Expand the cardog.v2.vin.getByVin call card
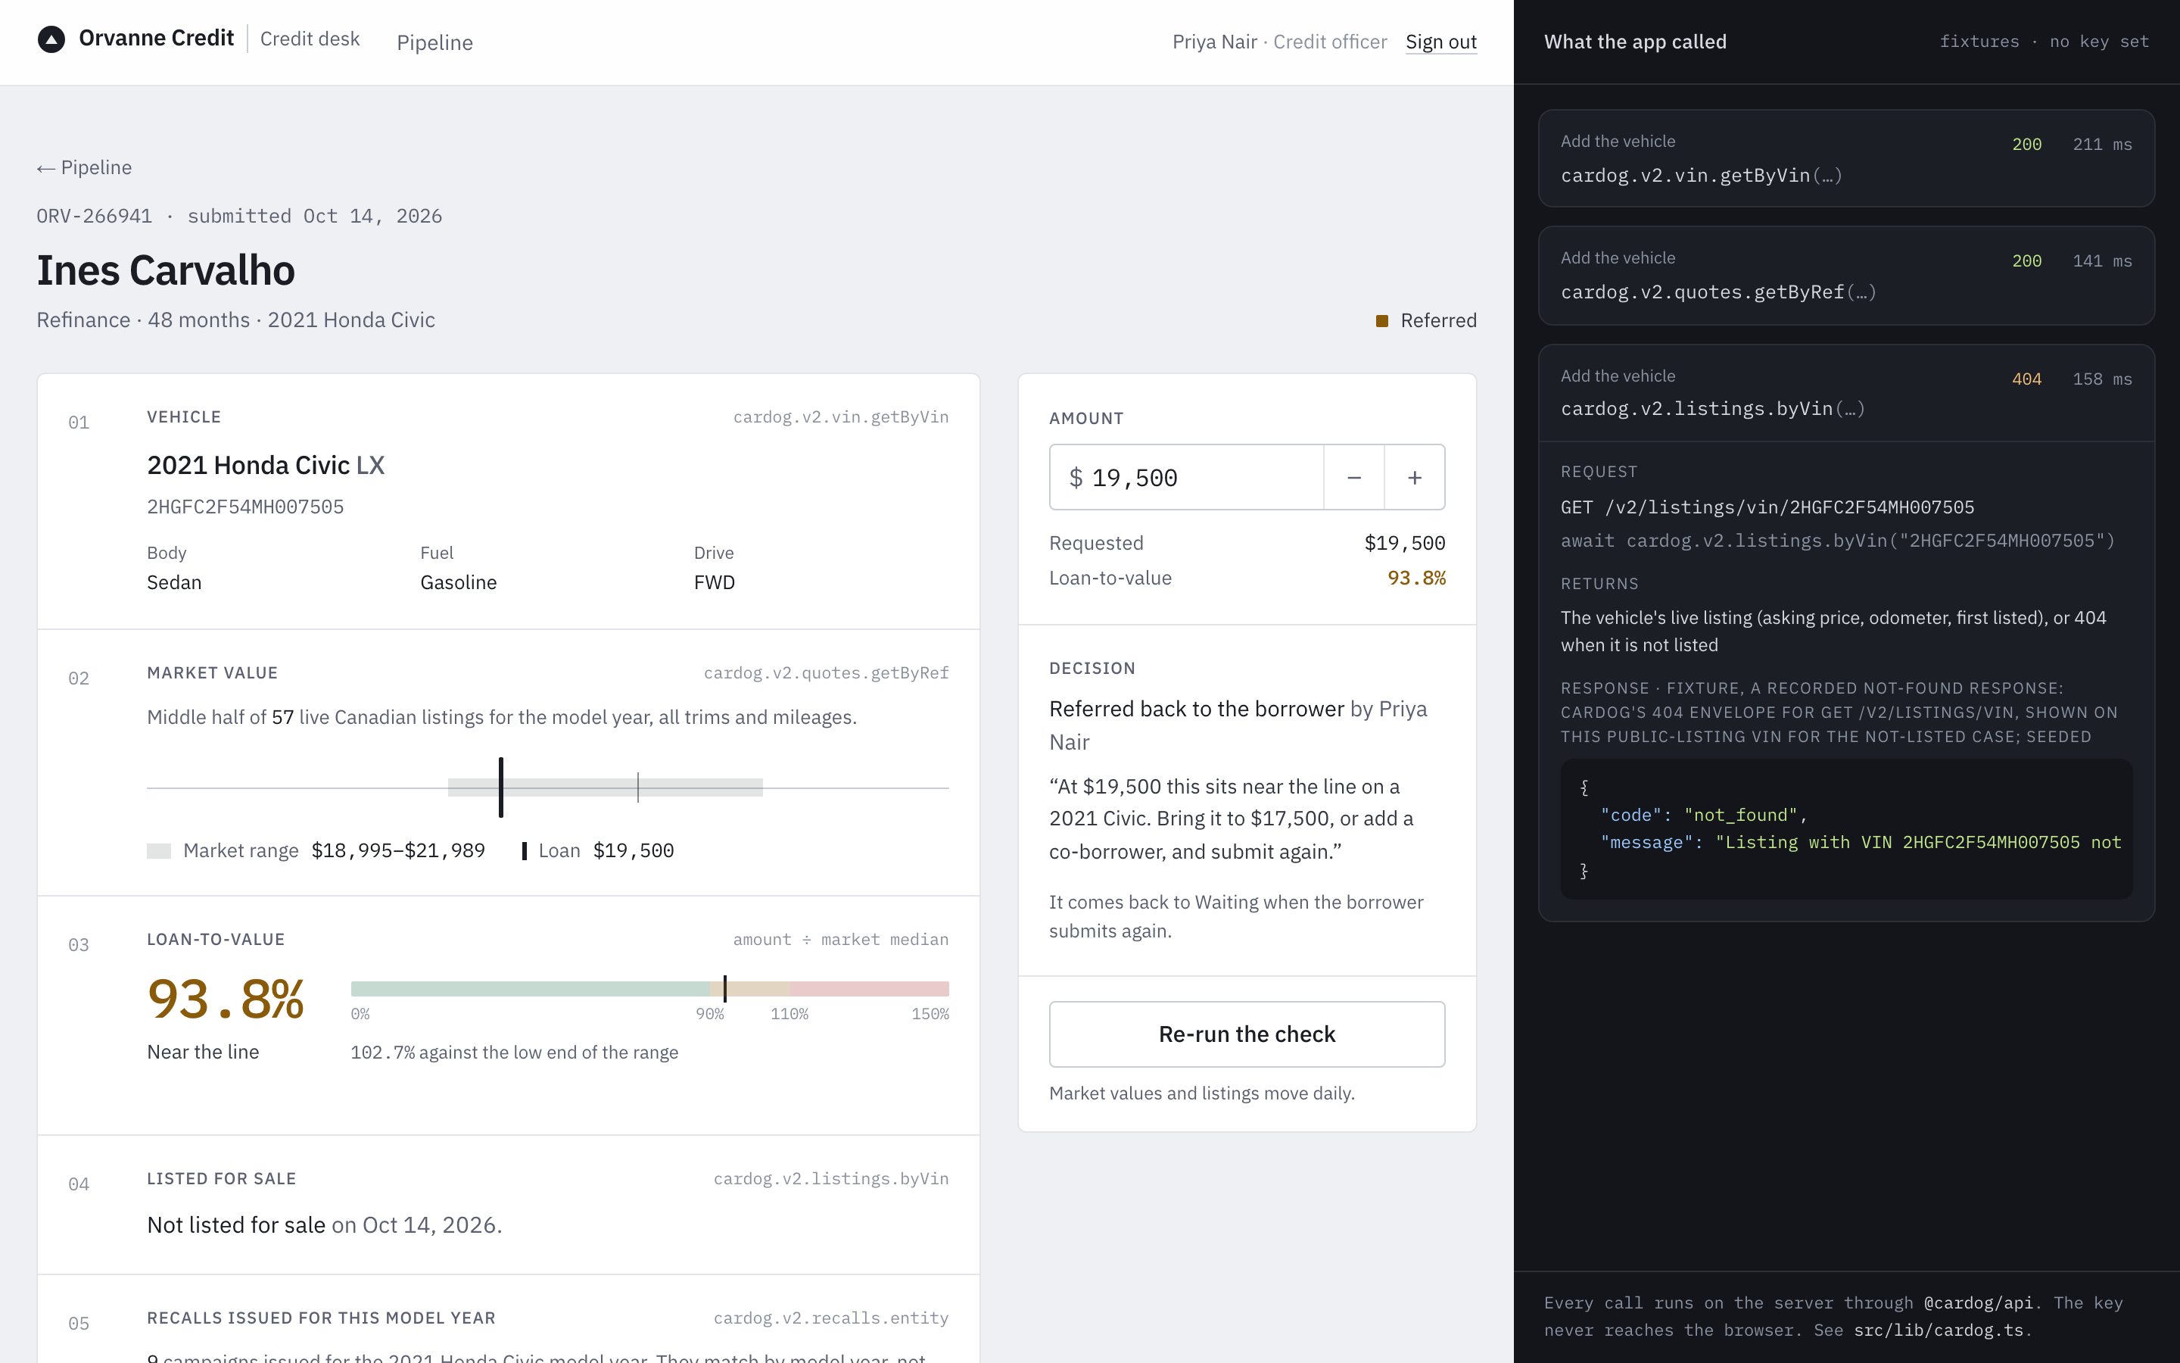2180x1363 pixels. tap(1845, 159)
